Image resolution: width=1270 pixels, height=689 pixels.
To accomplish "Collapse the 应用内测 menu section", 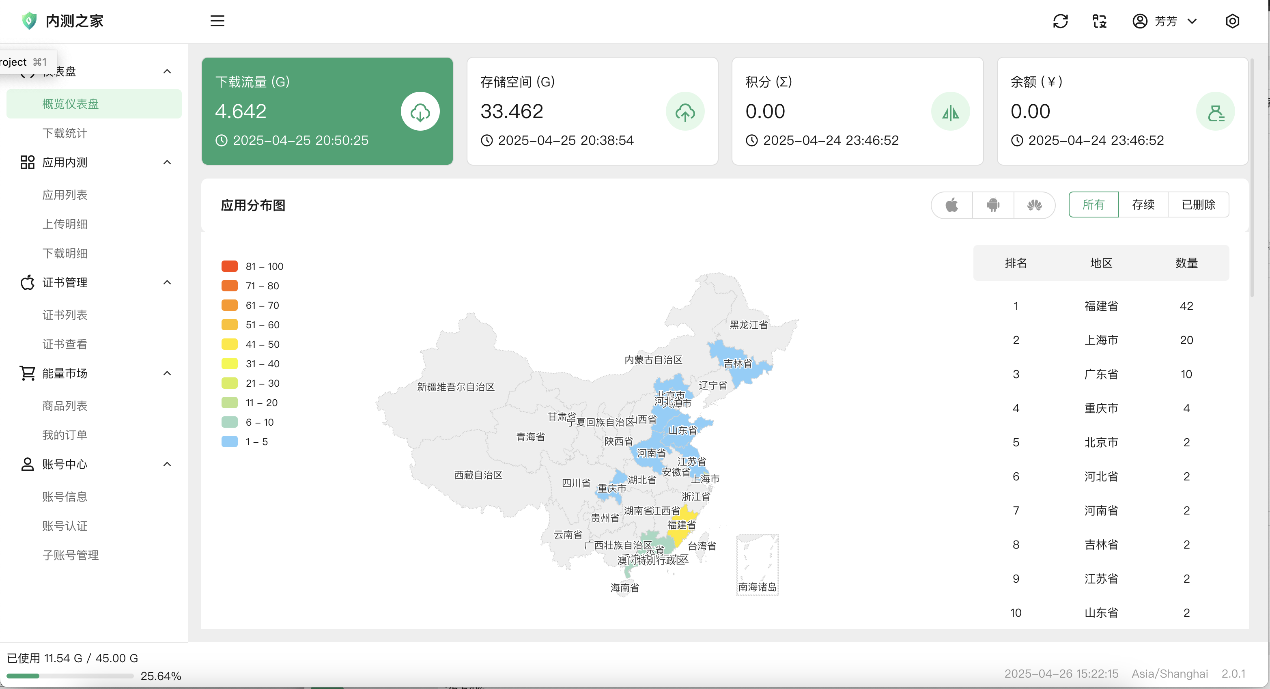I will coord(167,162).
